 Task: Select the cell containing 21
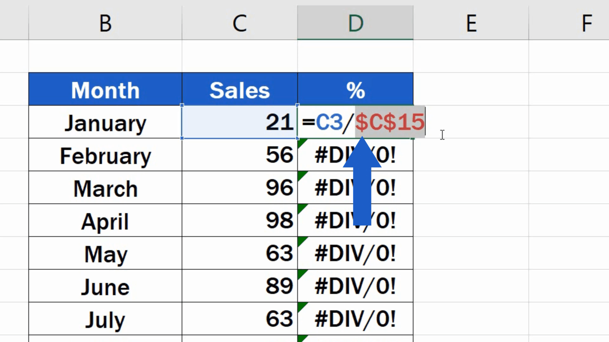click(x=239, y=123)
